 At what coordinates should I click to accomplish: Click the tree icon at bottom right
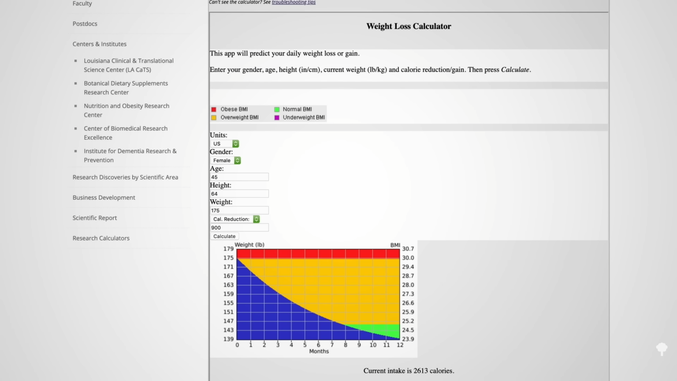[x=662, y=349]
